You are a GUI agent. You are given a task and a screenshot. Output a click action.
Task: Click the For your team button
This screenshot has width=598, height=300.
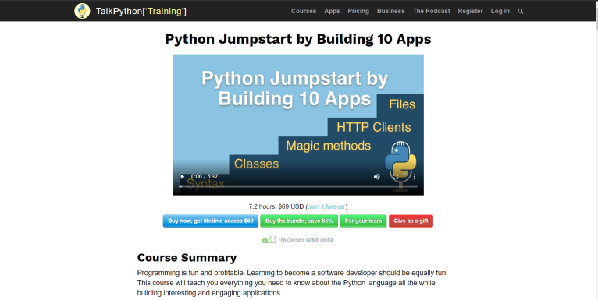coord(363,221)
